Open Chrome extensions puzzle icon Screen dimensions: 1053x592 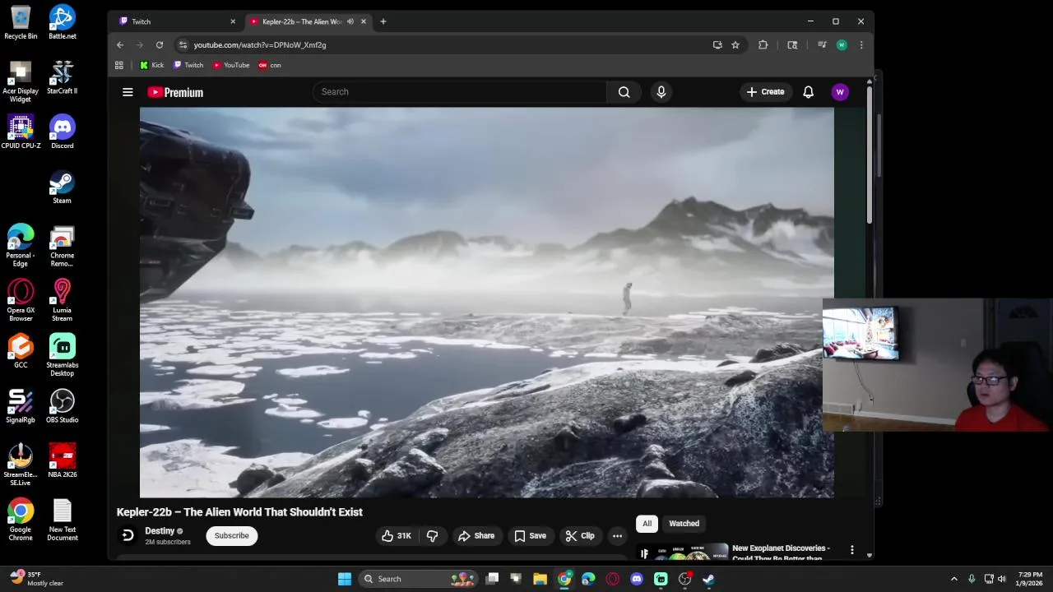click(x=763, y=45)
